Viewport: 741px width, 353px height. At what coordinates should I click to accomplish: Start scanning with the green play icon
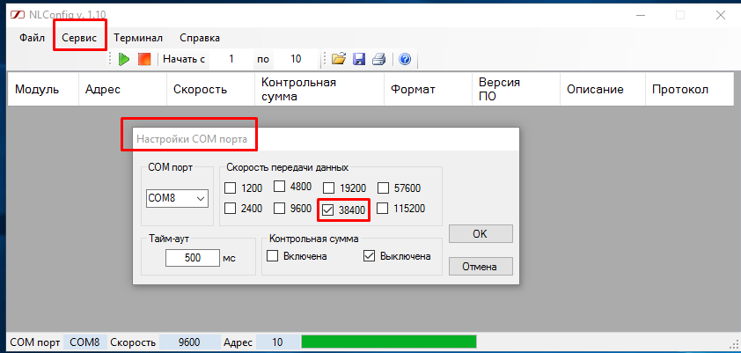click(124, 60)
